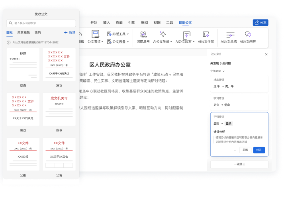288x200 pixels.
Task: Click the blue 修正 button
Action: pyautogui.click(x=259, y=150)
